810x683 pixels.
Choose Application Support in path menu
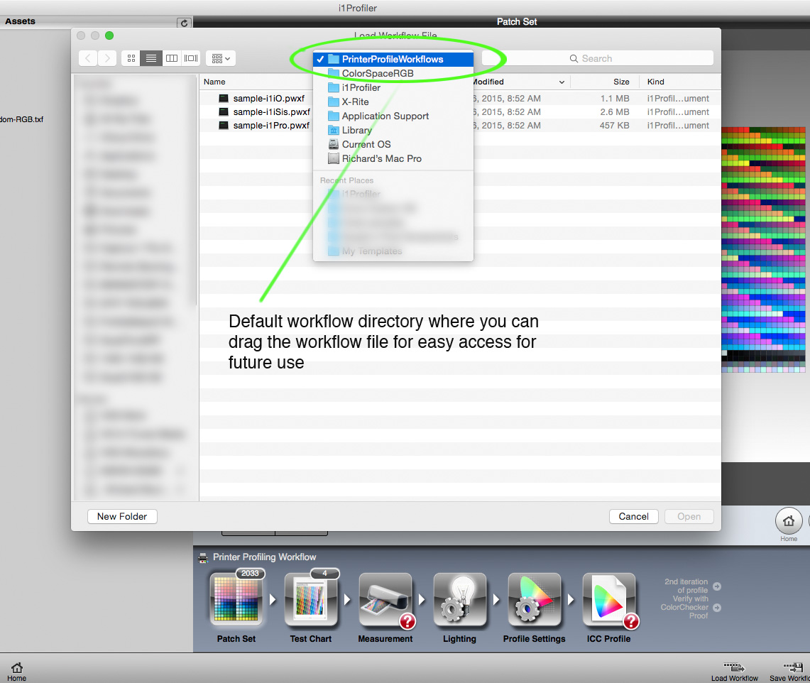[393, 116]
